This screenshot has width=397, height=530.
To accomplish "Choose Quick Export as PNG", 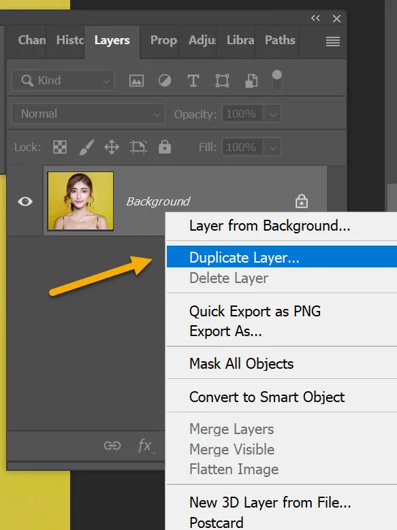I will [282, 312].
